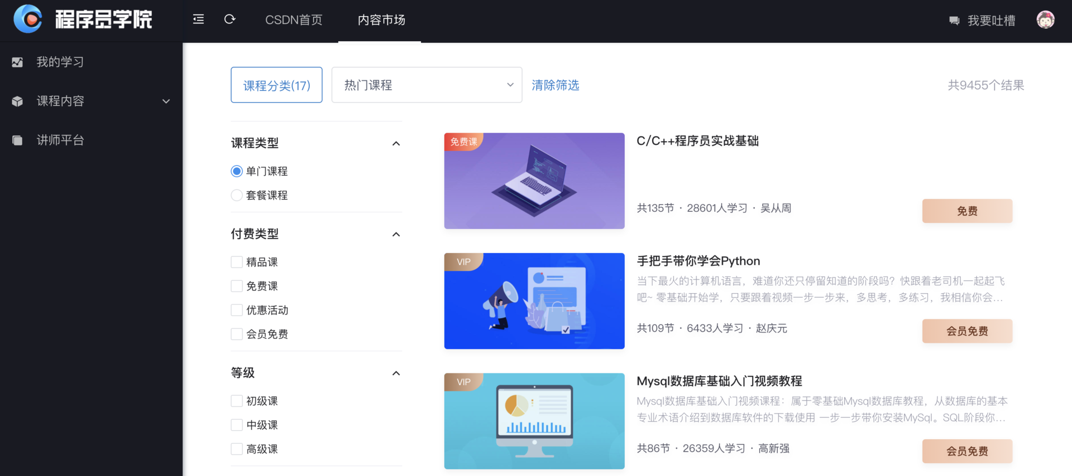Click the 免费 button for C/C++ course
Screen dimensions: 1072x476
point(967,211)
